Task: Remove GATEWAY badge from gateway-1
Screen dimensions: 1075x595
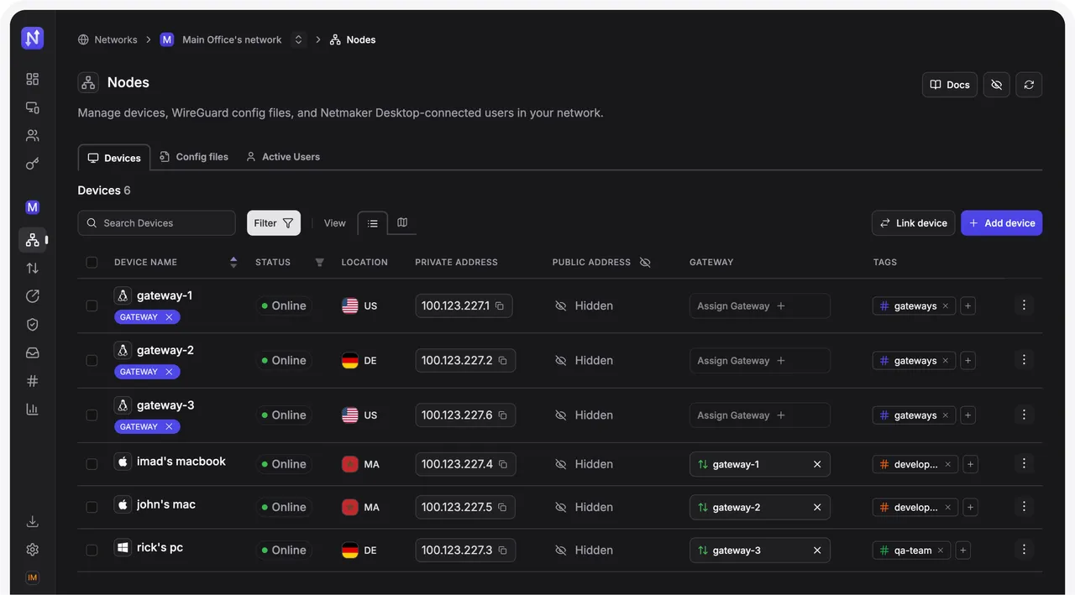Action: click(x=169, y=317)
